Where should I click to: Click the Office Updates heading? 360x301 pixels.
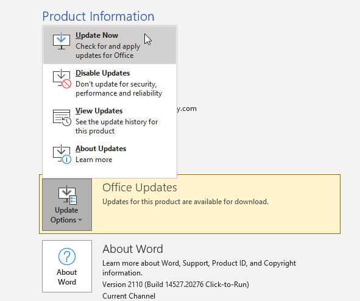click(x=139, y=188)
